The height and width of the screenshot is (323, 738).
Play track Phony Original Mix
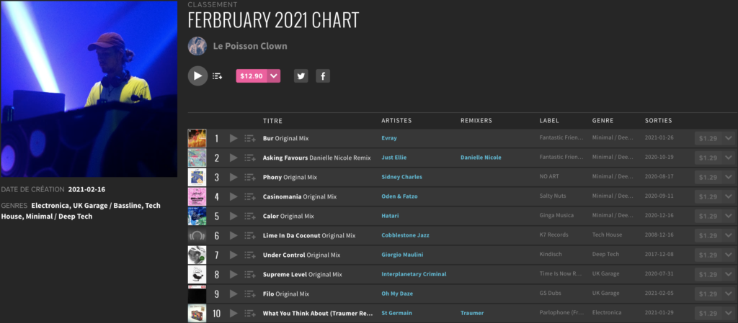234,178
